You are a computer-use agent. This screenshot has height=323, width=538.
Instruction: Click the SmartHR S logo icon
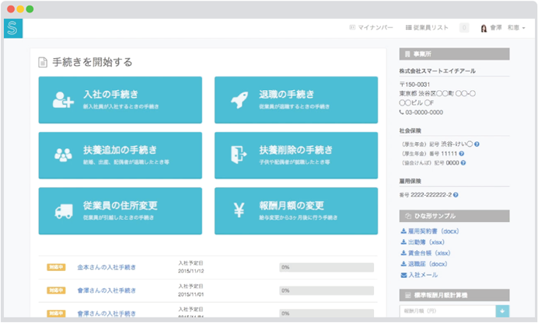point(13,28)
